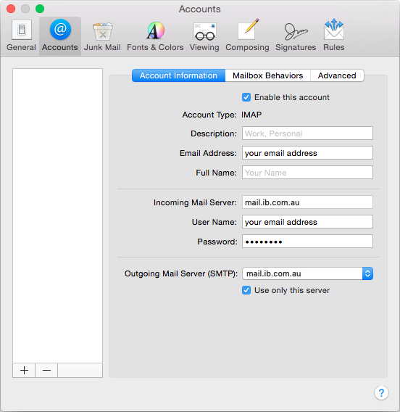Screen dimensions: 400x412
Task: Open the Composing preferences pane
Action: 247,36
